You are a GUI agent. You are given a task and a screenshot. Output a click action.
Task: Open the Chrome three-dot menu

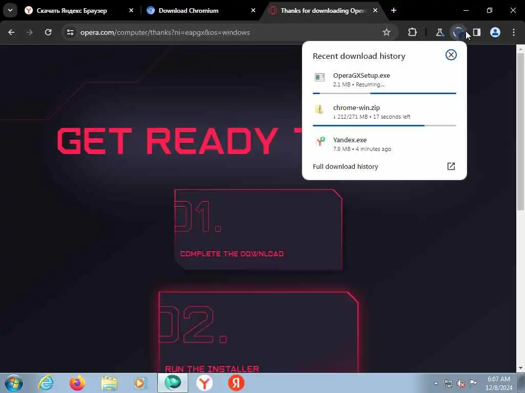tap(514, 32)
